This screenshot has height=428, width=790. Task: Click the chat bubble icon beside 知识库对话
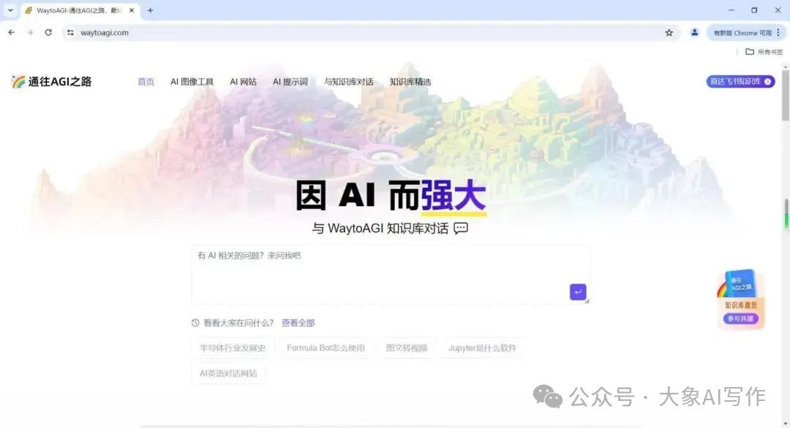click(x=461, y=229)
